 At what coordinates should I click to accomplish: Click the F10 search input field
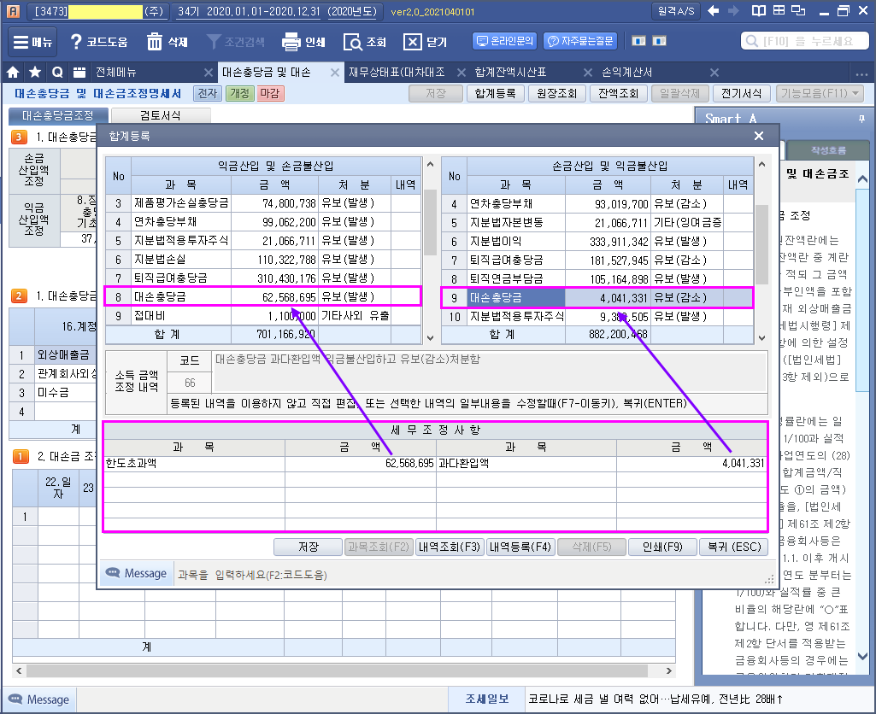pos(804,41)
